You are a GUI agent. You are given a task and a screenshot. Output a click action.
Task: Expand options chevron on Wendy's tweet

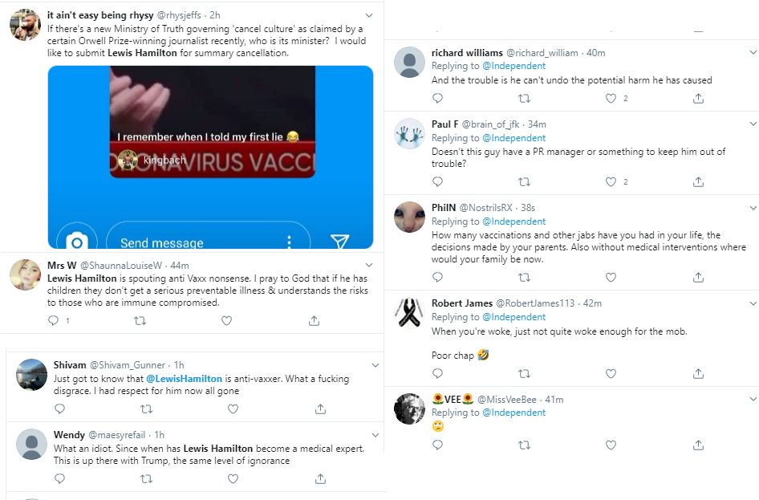pyautogui.click(x=375, y=435)
